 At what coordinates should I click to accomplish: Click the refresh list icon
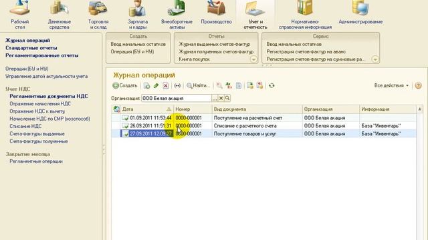tap(272, 86)
